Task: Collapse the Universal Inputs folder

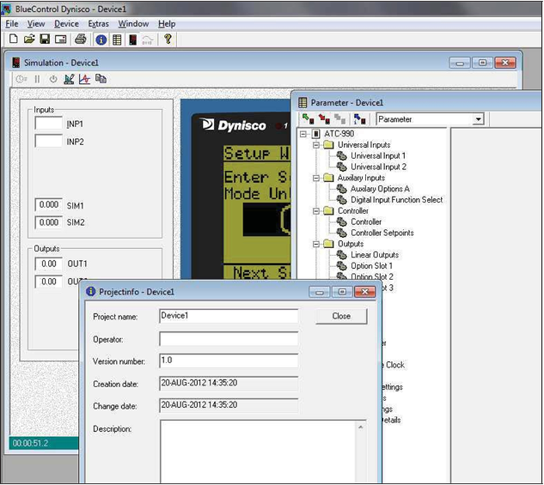Action: [x=316, y=145]
